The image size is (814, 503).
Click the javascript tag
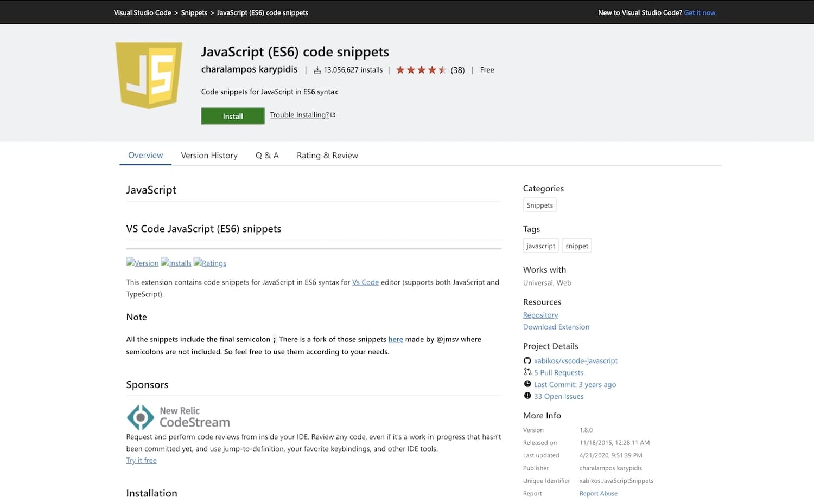[540, 246]
